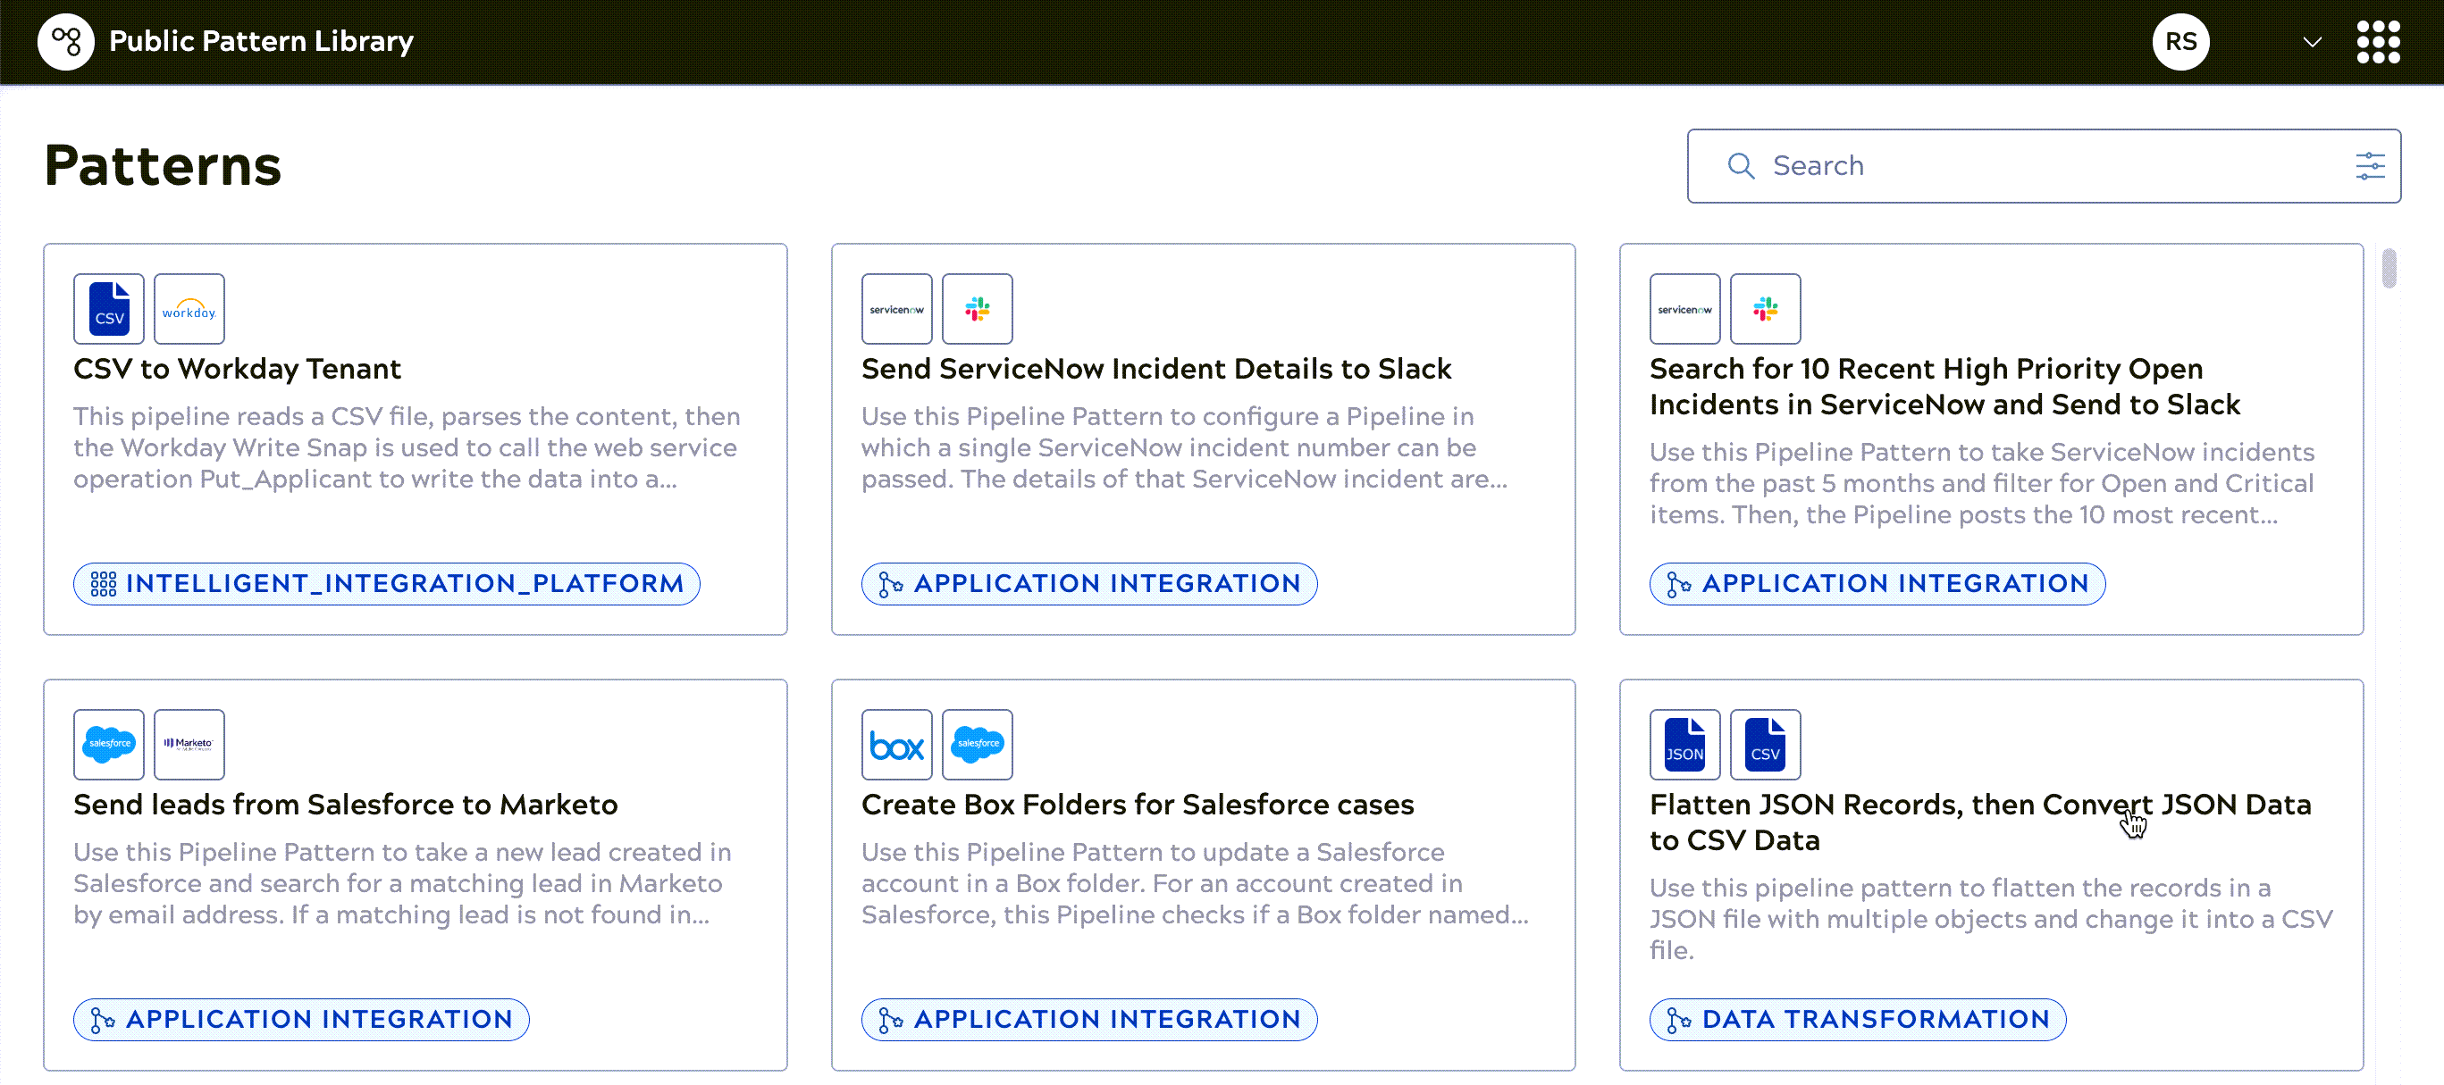Screen dimensions: 2444x1085
Task: Open the apps grid launcher icon
Action: 2378,42
